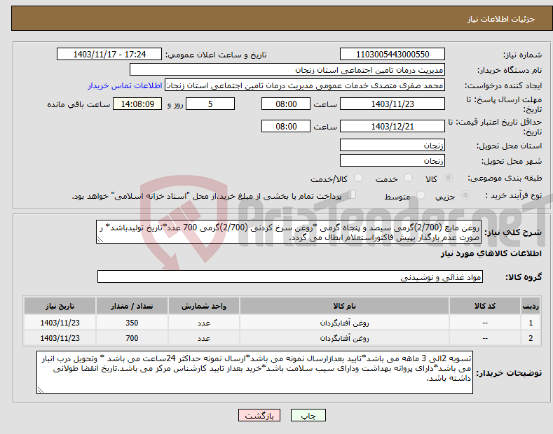This screenshot has width=553, height=434.
Task: Click the general need description text area
Action: [x=289, y=232]
